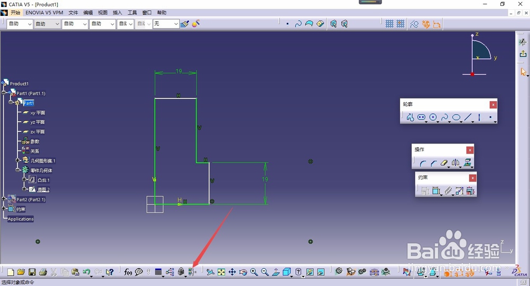This screenshot has width=530, height=286.
Task: Close the 约束 floating toolbar
Action: [x=473, y=178]
